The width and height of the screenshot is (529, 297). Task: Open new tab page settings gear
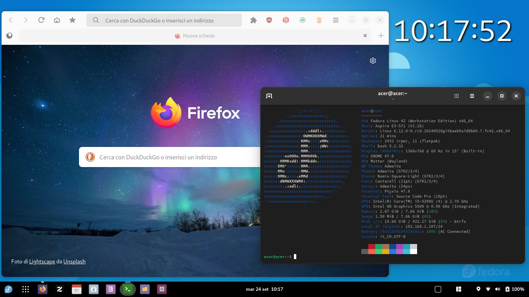point(373,61)
